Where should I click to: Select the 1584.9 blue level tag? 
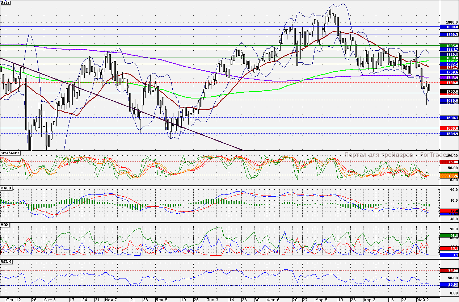(449, 134)
